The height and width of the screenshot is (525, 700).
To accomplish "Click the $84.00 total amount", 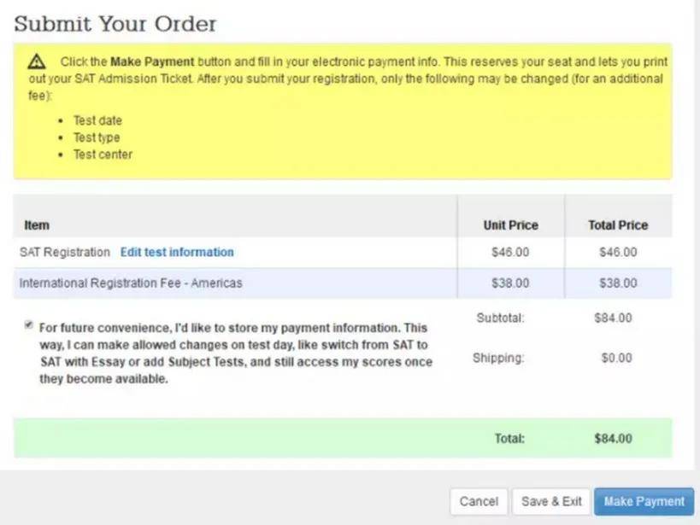I will (x=613, y=439).
